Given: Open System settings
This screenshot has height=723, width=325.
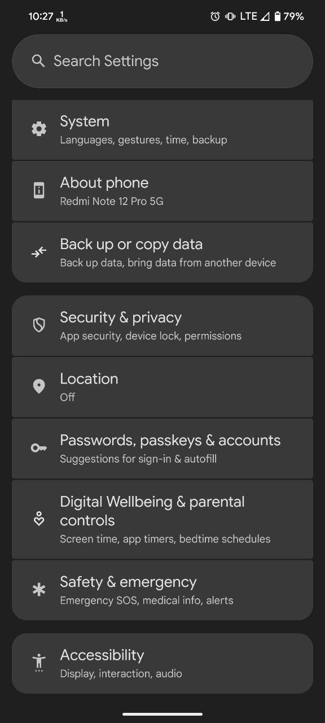Looking at the screenshot, I should [x=162, y=130].
